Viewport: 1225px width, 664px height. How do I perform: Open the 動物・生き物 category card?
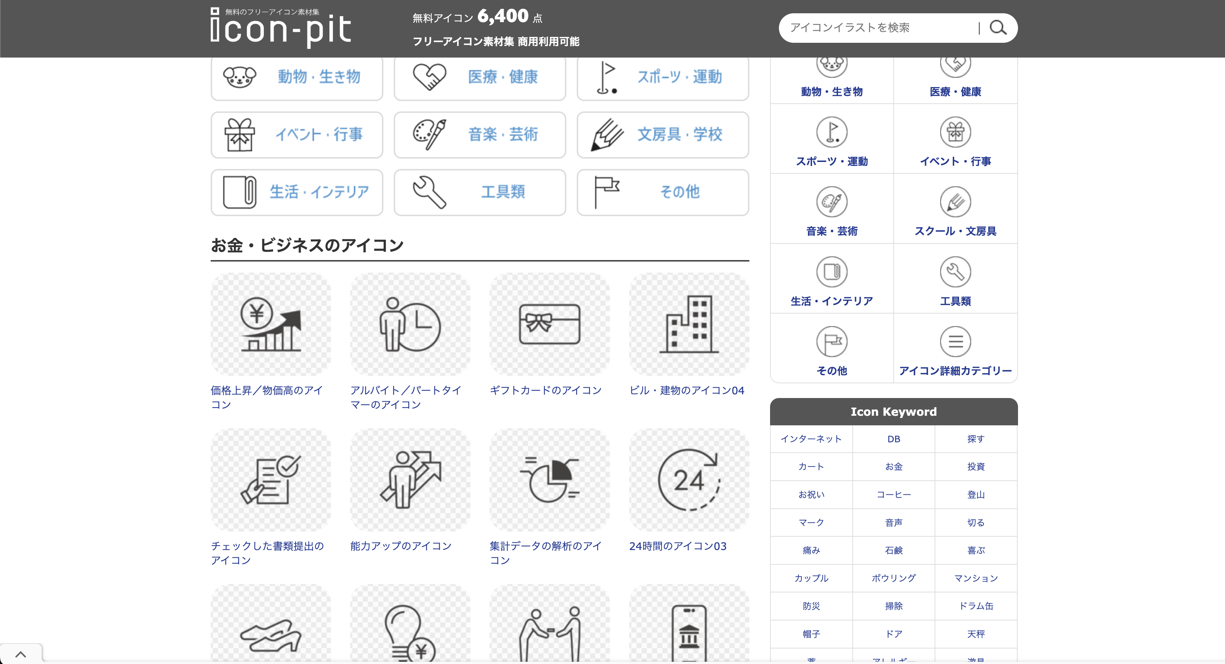pos(297,77)
